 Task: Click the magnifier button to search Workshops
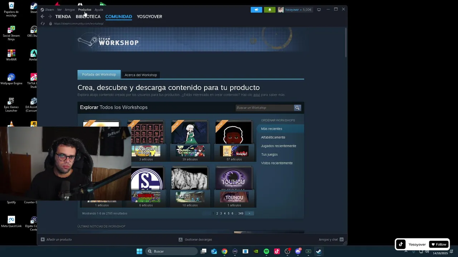point(297,107)
